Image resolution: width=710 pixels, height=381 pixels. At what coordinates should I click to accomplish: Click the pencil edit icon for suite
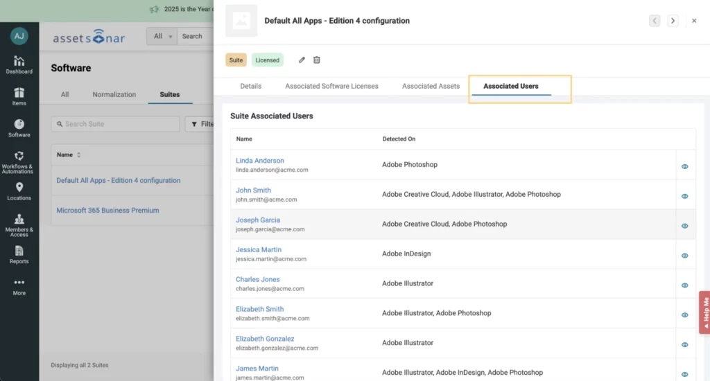point(302,60)
